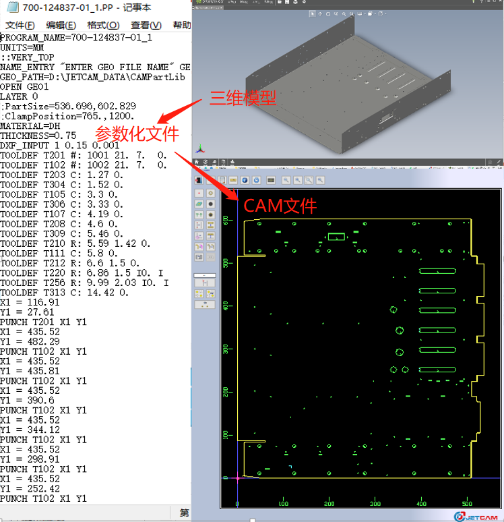Click the line 'UNITS=MM' in Notepad

pyautogui.click(x=22, y=48)
